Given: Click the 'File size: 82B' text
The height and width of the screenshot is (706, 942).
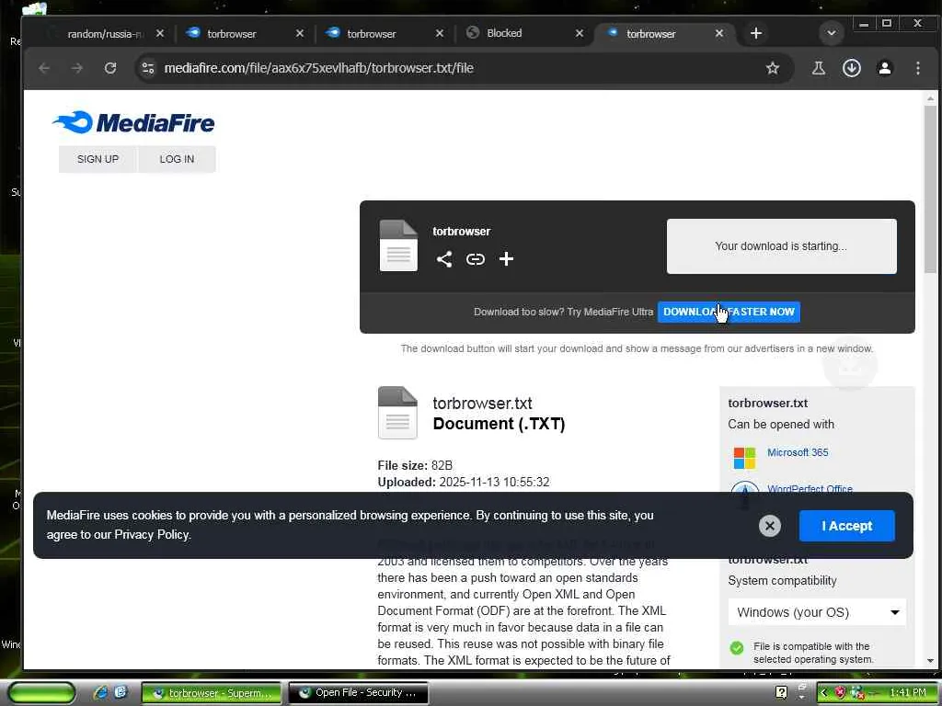Looking at the screenshot, I should click(x=415, y=465).
